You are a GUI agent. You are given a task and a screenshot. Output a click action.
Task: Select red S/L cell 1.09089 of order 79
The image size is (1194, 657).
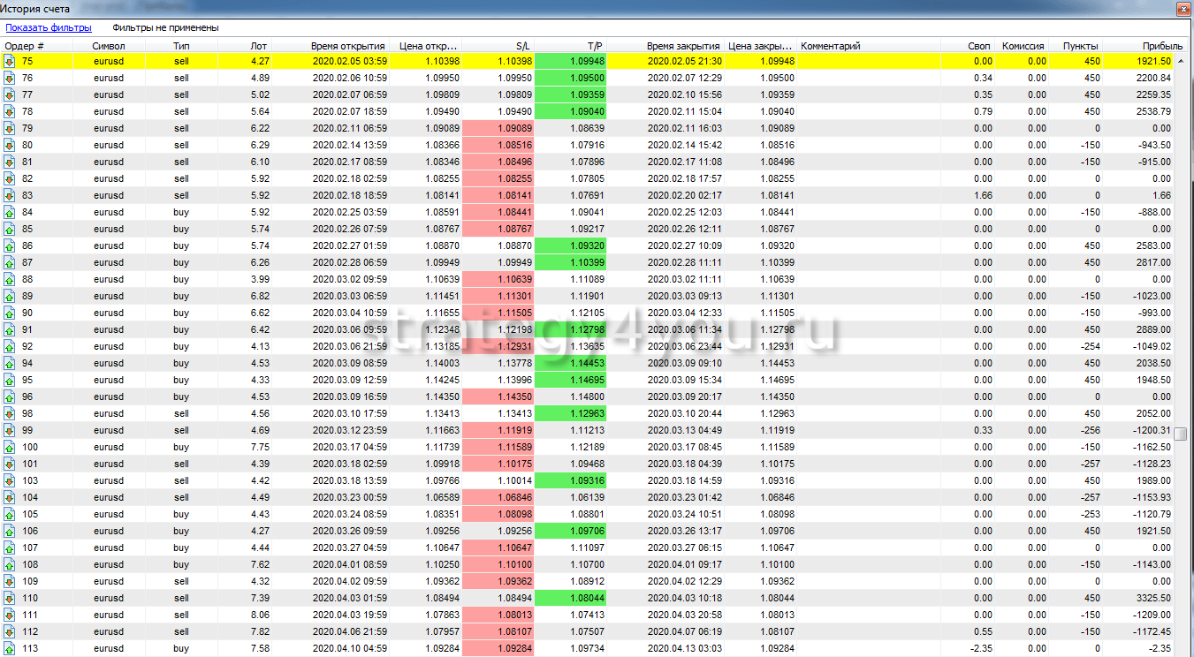coord(498,129)
